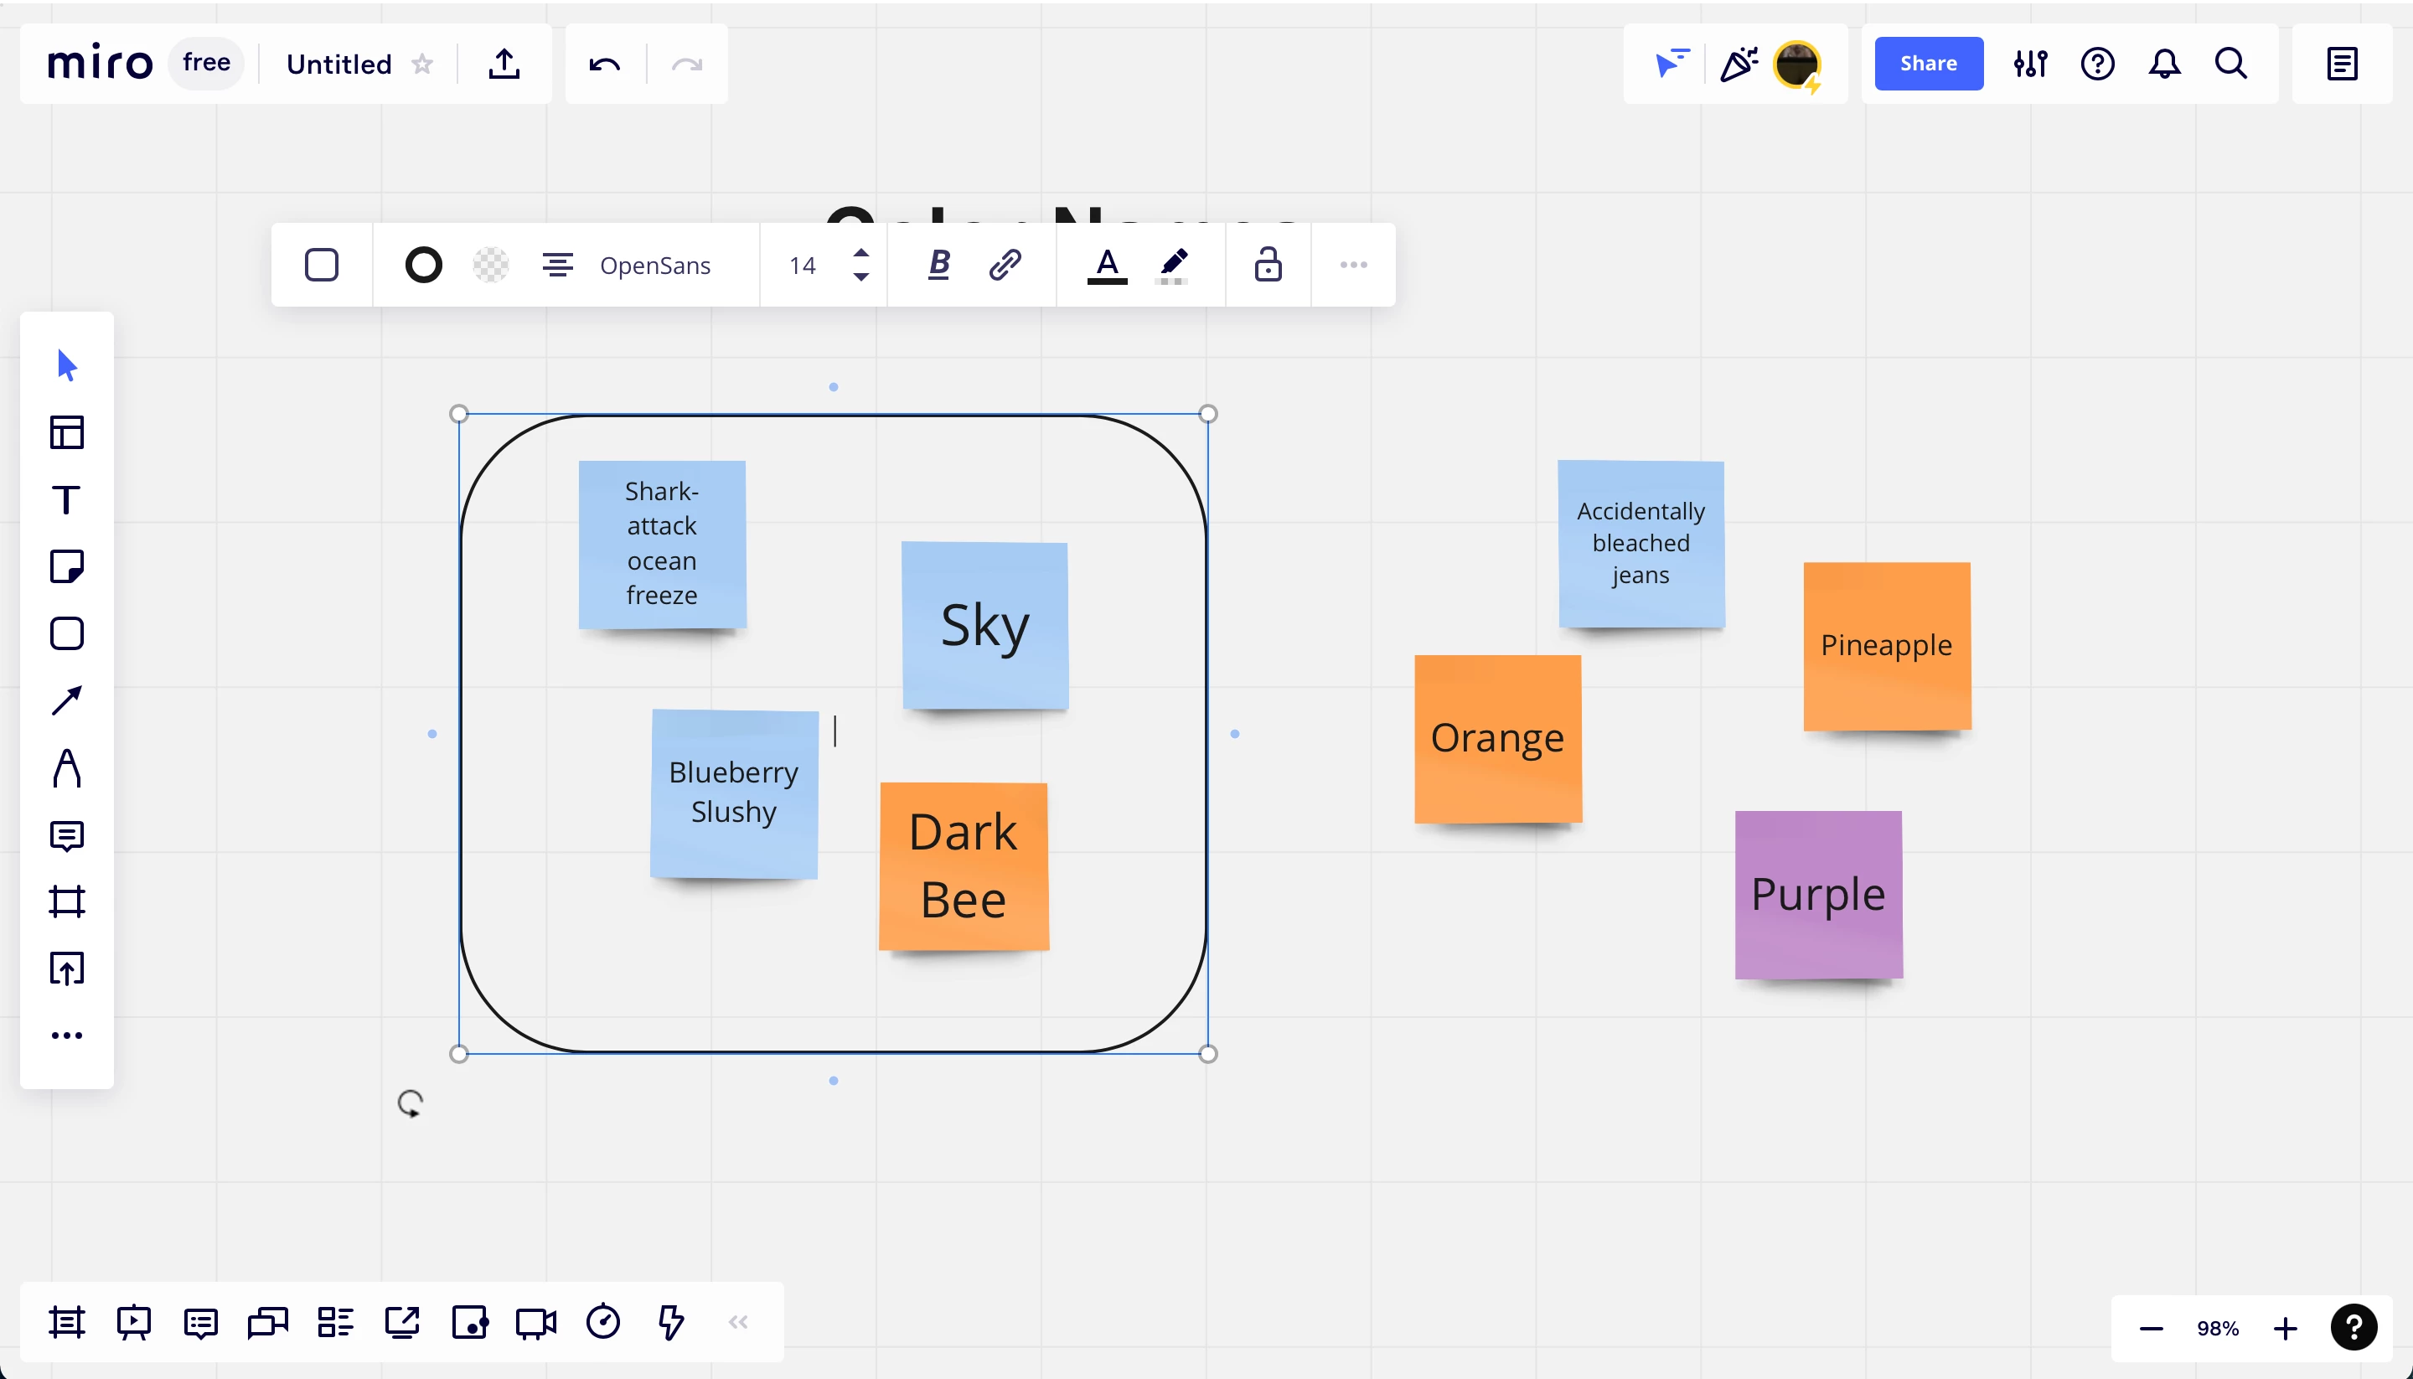
Task: Open the transparent fill color swatch
Action: tap(490, 264)
